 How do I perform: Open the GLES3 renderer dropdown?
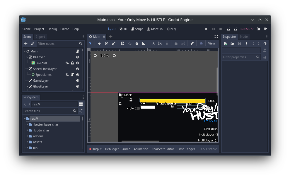pos(247,29)
